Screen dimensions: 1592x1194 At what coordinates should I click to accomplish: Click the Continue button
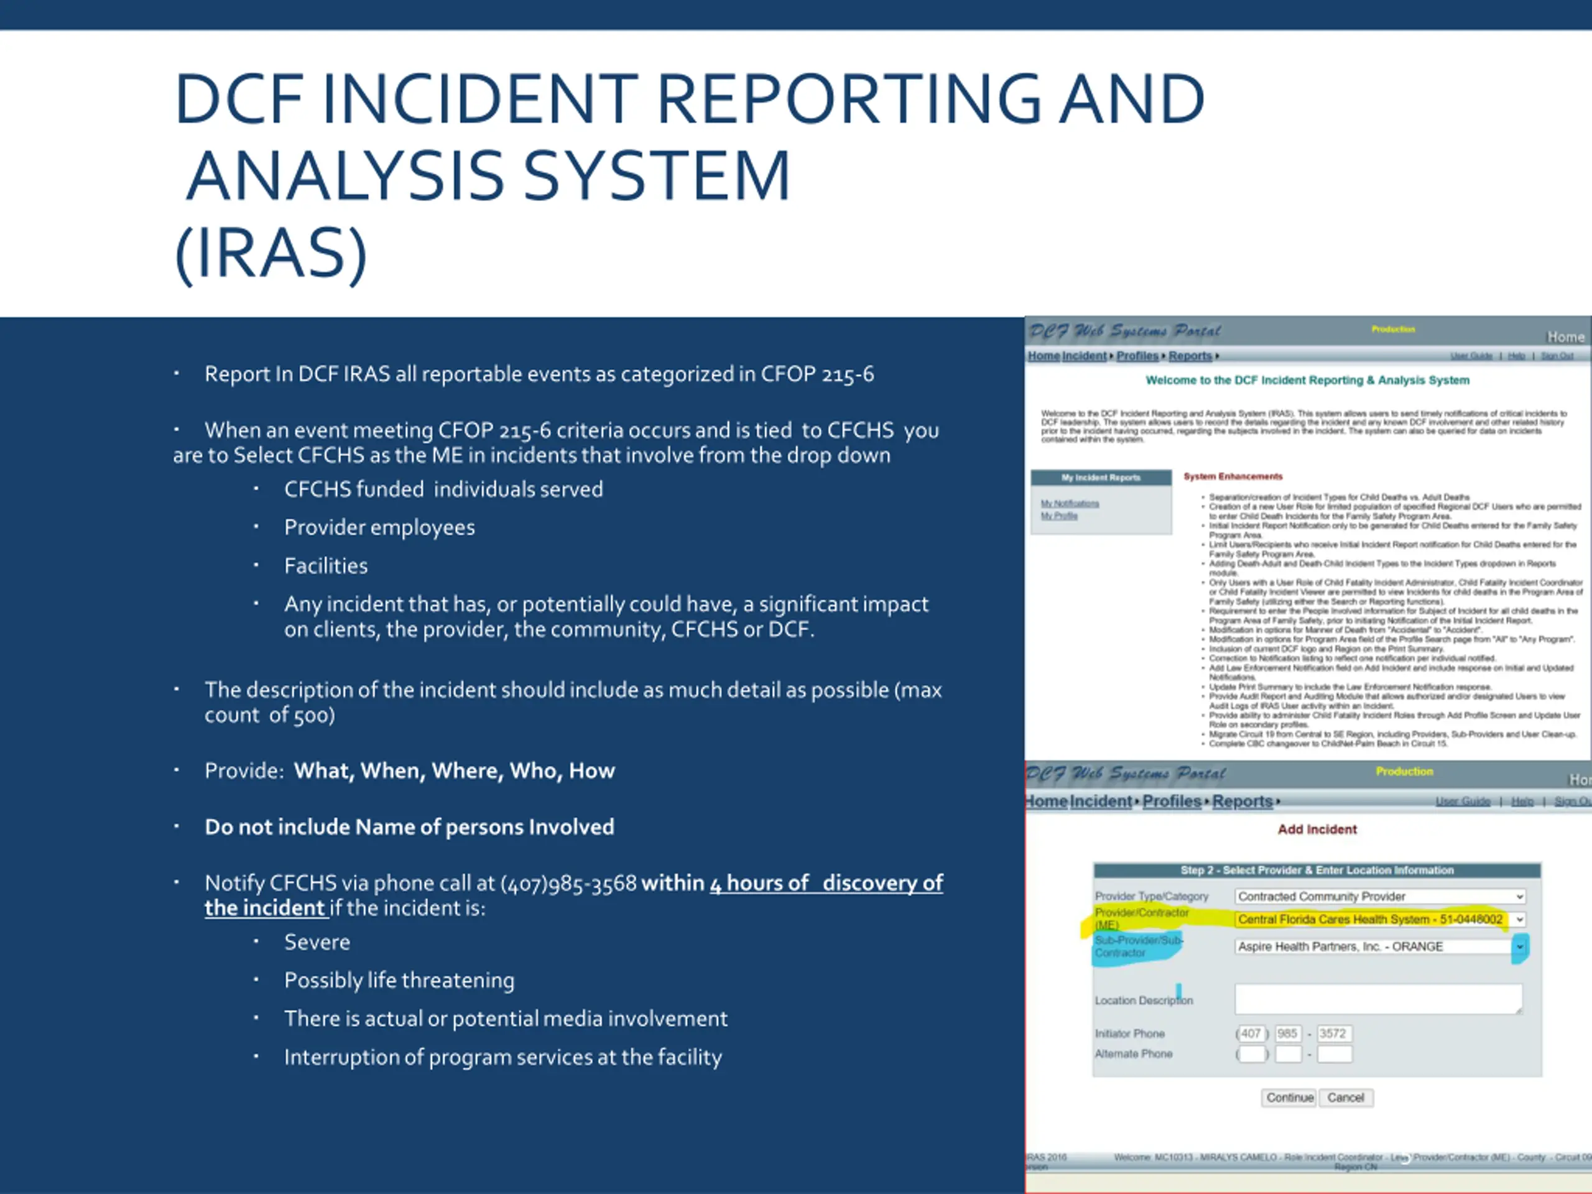click(1289, 1098)
